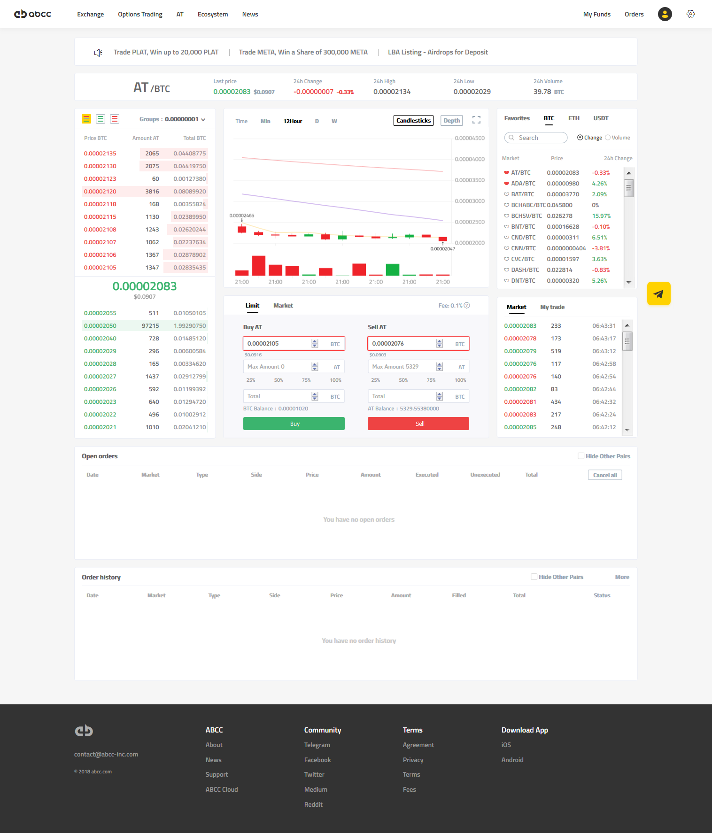Screen dimensions: 712x833
Task: Show sell-only red order book view
Action: tap(115, 119)
